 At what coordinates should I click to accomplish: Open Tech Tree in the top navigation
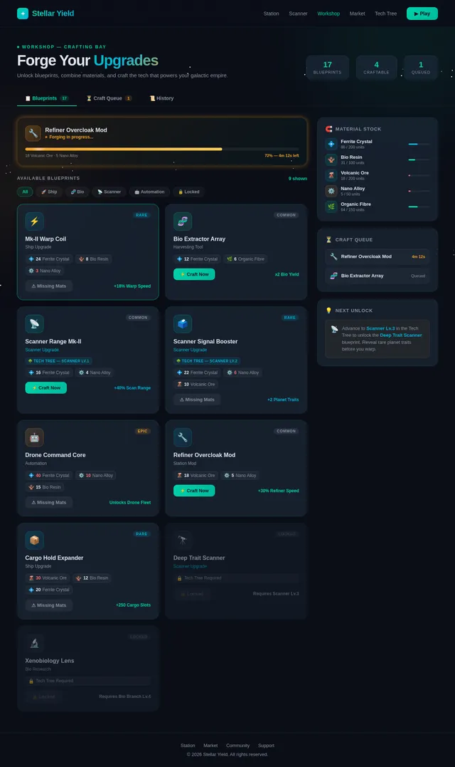385,14
